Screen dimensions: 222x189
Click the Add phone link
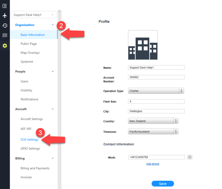(x=153, y=164)
